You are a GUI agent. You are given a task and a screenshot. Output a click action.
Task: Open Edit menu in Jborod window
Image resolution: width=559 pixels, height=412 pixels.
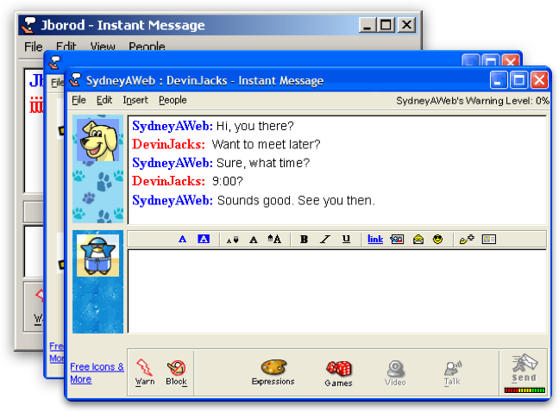click(66, 47)
